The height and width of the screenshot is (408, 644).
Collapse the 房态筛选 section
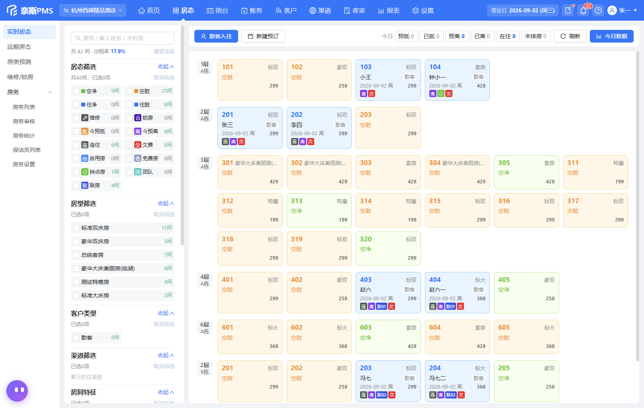166,66
